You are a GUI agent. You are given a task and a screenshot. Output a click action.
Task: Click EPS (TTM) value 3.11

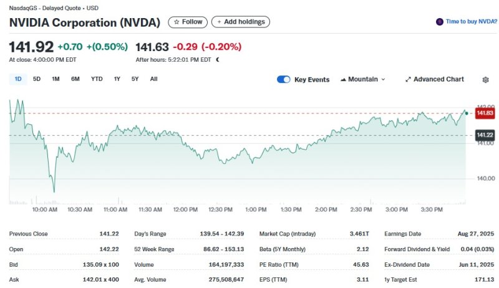pyautogui.click(x=362, y=280)
